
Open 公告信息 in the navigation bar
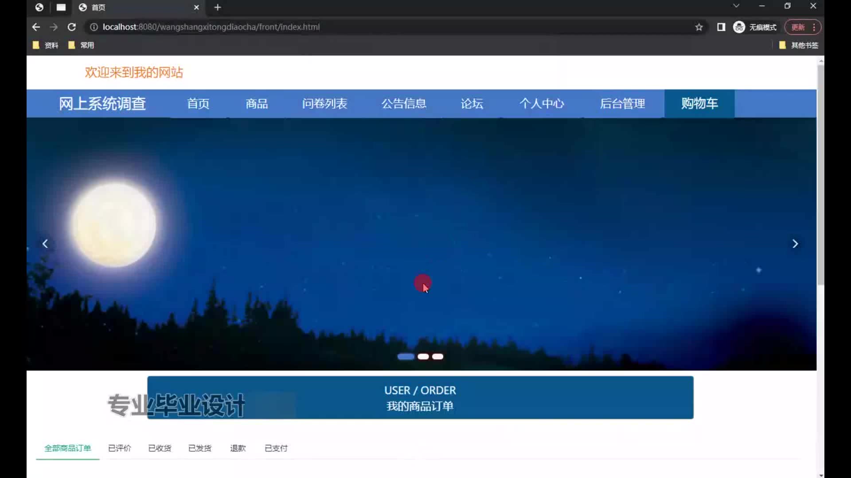[404, 104]
